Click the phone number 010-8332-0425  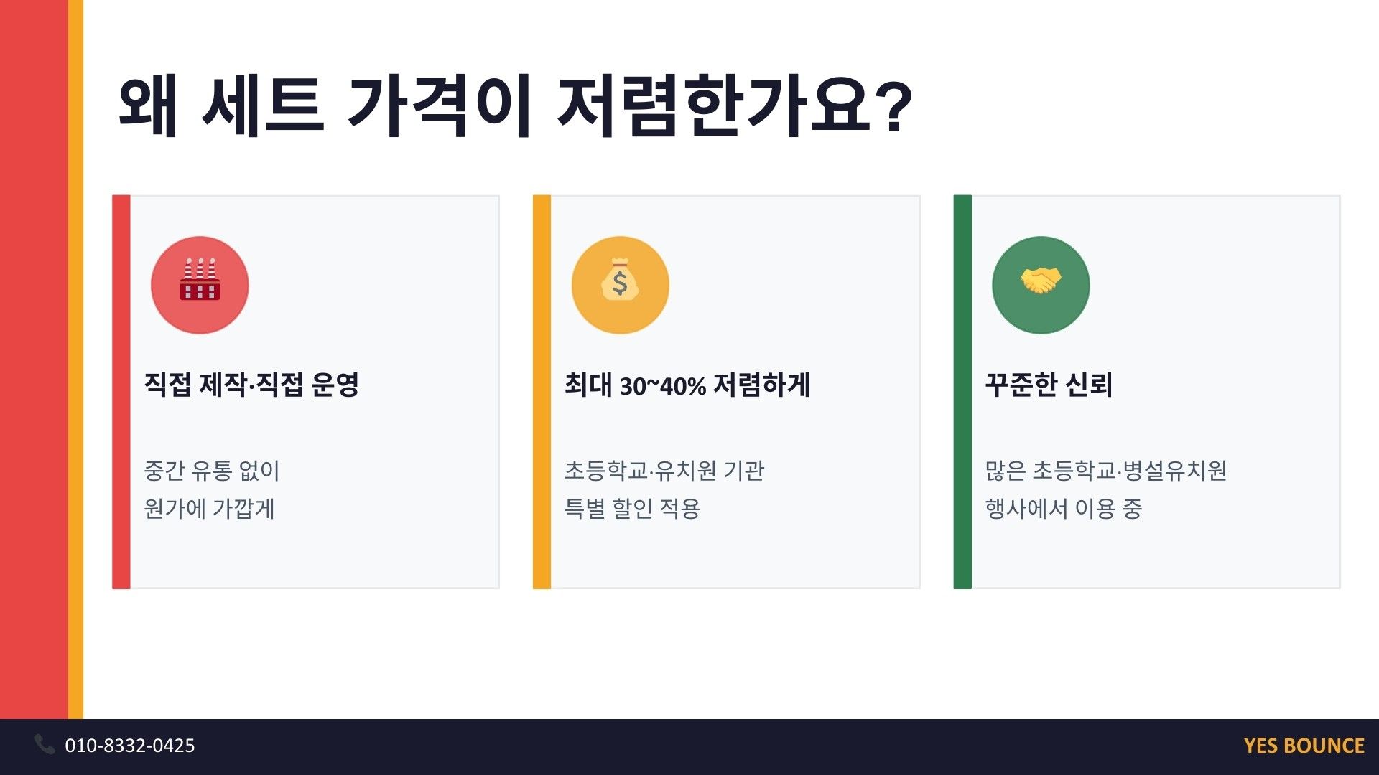click(130, 746)
